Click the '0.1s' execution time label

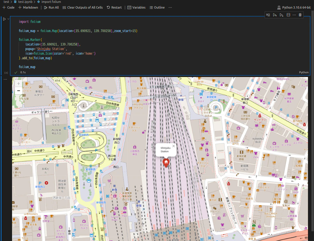[x=23, y=72]
